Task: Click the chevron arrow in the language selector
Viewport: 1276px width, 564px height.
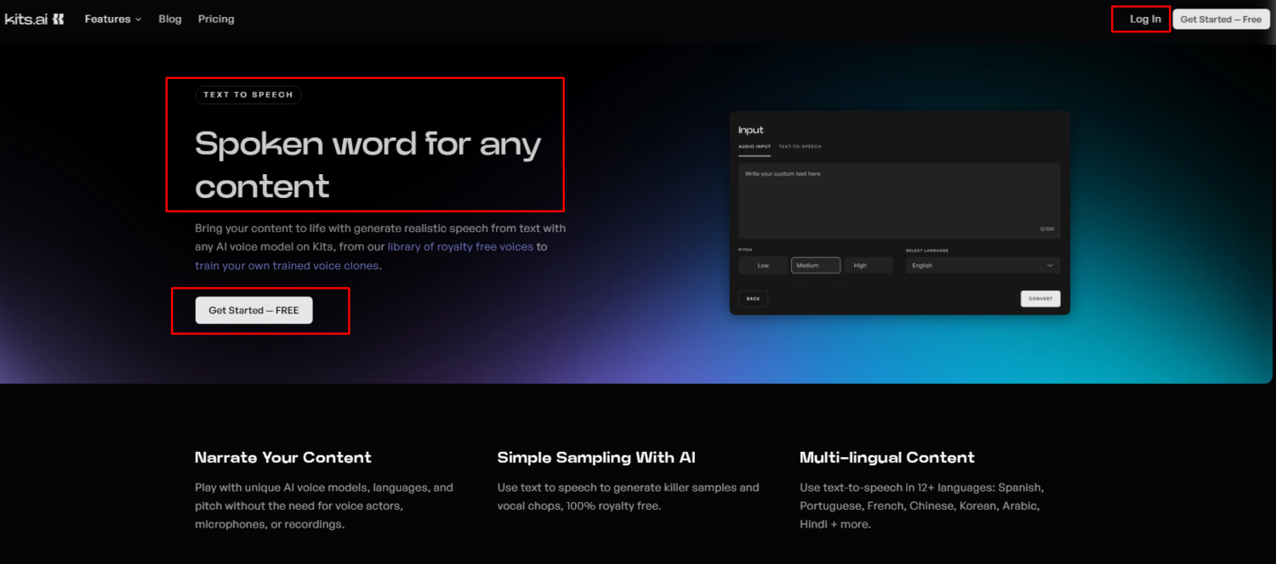Action: coord(1050,266)
